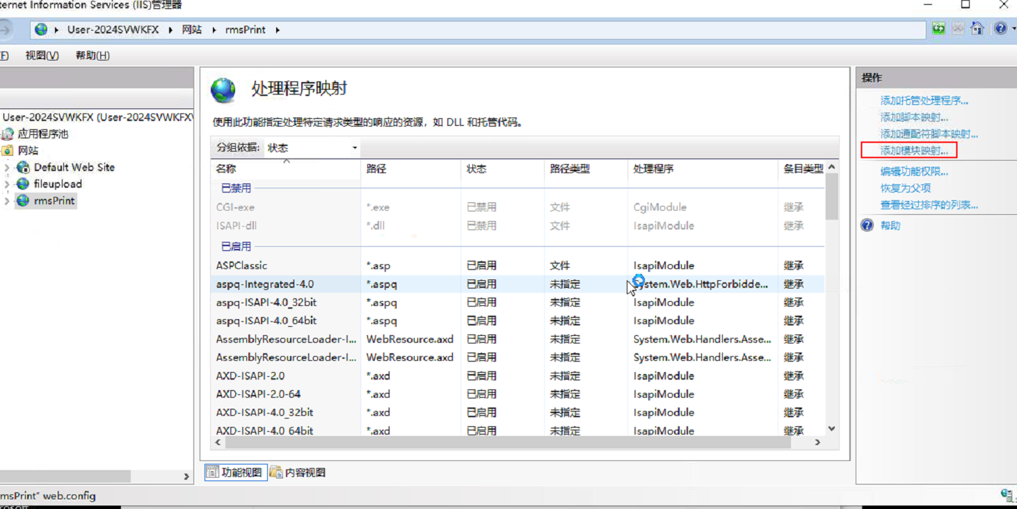This screenshot has width=1017, height=509.
Task: Click the 已启用 group header
Action: [236, 247]
